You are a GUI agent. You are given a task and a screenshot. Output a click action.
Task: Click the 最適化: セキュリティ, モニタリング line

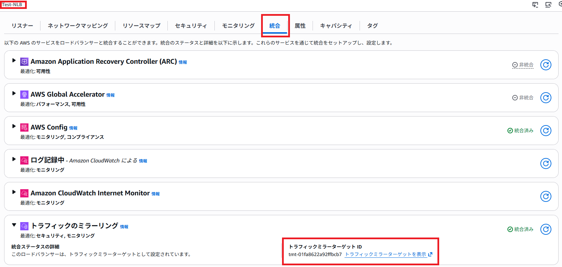coord(58,236)
